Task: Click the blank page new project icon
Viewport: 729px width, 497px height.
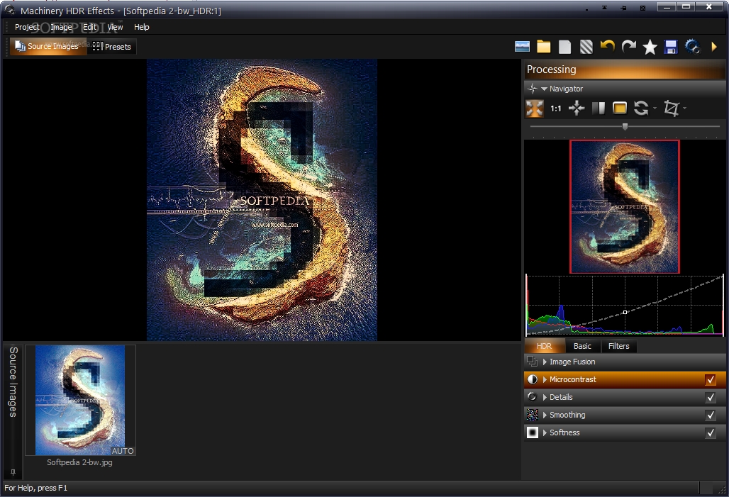Action: (565, 47)
